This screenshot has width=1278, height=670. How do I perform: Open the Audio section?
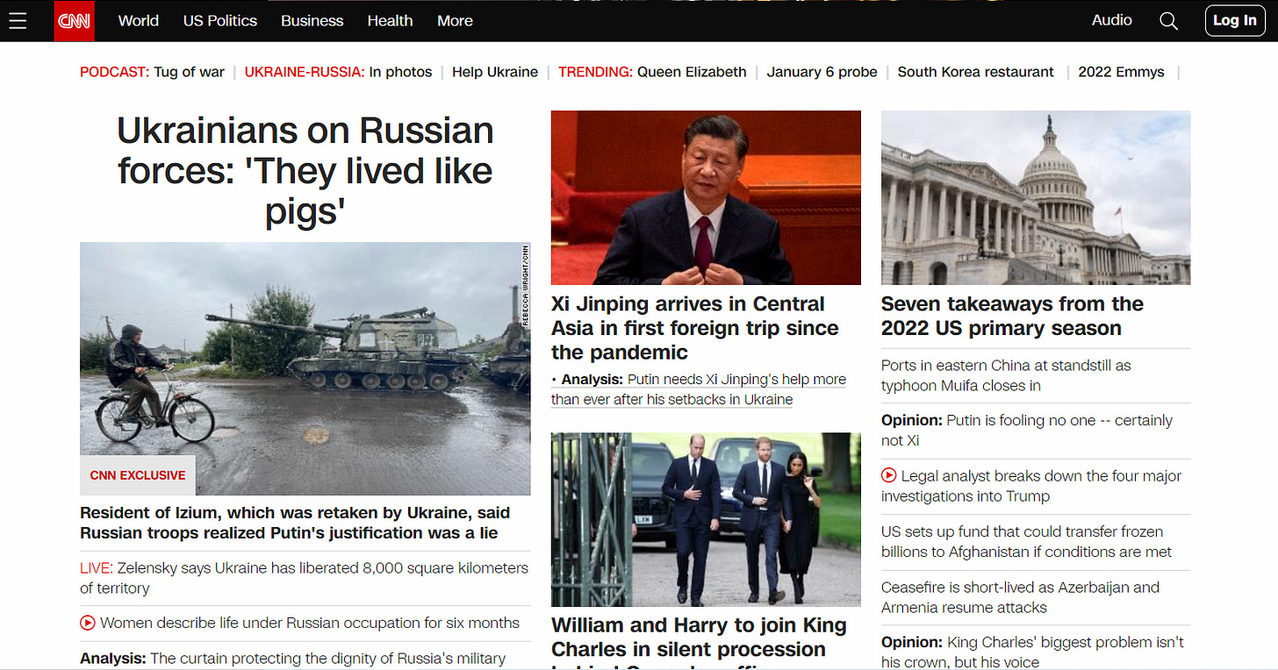pos(1112,20)
